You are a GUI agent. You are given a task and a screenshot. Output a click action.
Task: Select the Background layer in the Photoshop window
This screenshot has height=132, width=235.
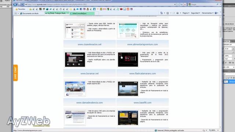click(229, 81)
